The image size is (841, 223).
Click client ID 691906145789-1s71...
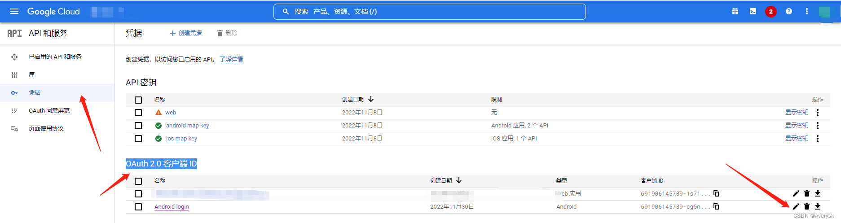click(675, 194)
